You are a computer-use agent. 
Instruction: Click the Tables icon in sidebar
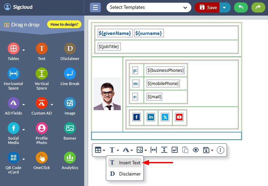tap(14, 49)
